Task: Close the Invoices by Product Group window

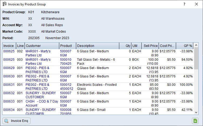Action: coord(197,4)
